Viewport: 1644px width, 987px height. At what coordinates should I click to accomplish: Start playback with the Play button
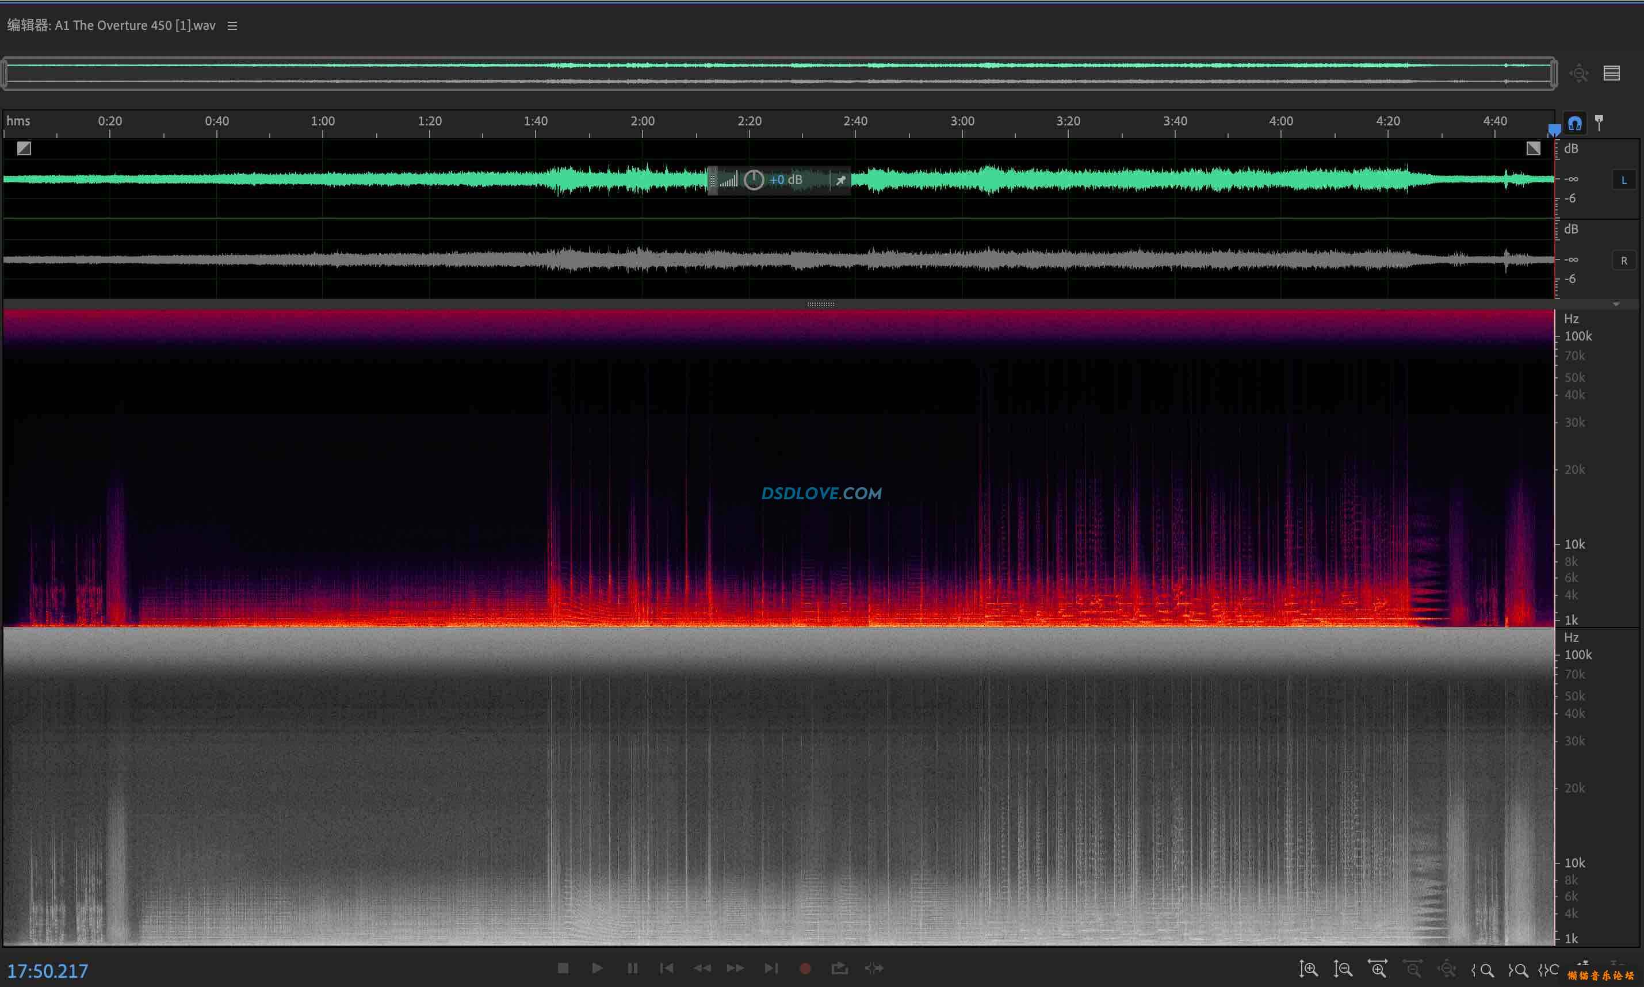(x=597, y=969)
